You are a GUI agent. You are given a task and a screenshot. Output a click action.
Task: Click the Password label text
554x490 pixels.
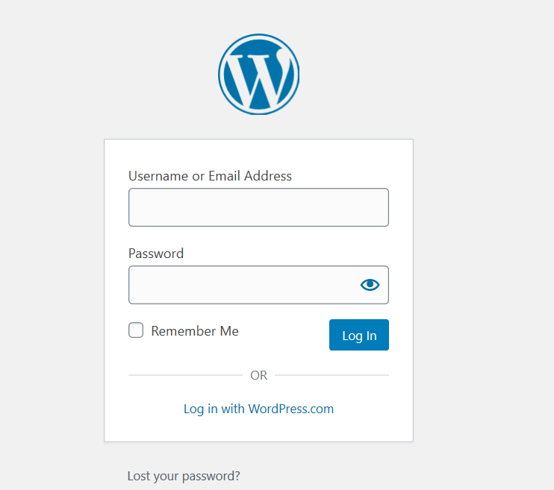click(156, 254)
